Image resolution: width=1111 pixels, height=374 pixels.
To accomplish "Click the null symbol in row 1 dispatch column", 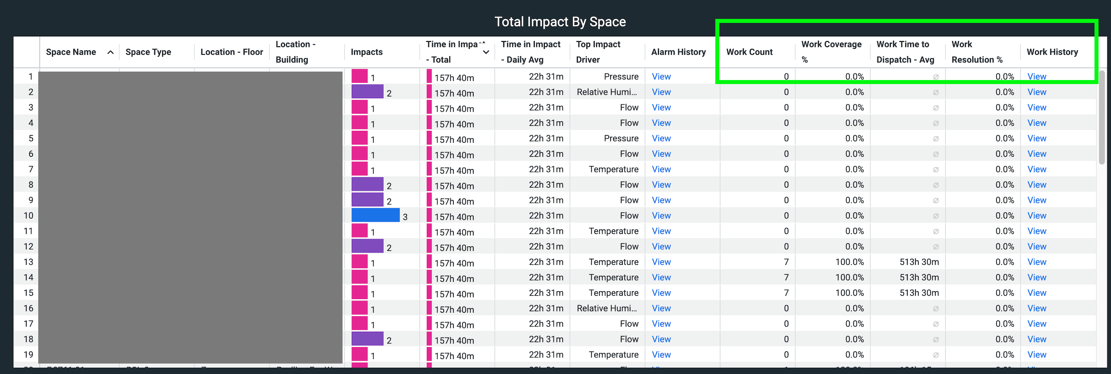I will click(x=935, y=77).
